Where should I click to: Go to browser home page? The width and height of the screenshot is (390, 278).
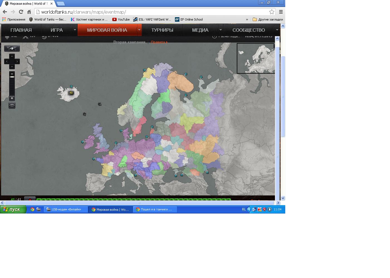click(29, 12)
